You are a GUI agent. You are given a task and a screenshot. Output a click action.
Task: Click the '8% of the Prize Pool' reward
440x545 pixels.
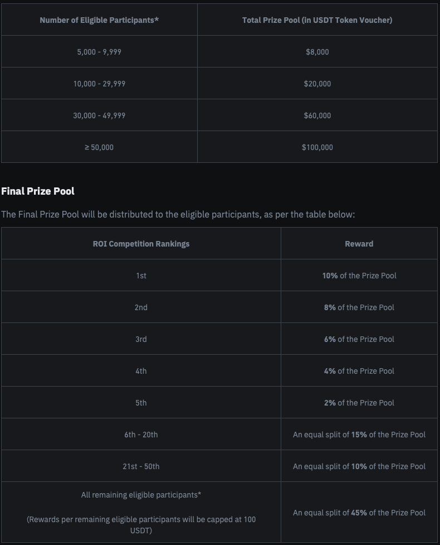tap(359, 307)
